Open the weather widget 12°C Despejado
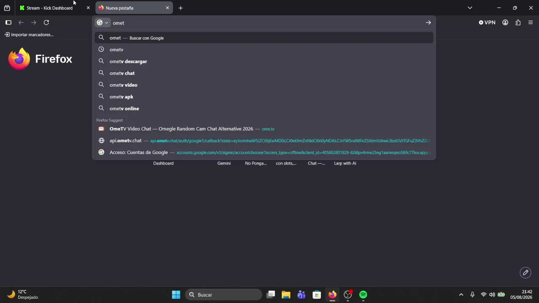This screenshot has height=303, width=539. point(23,295)
